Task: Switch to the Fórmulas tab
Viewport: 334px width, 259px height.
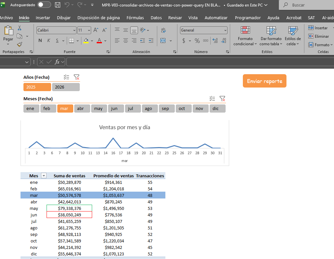Action: tap(135, 18)
